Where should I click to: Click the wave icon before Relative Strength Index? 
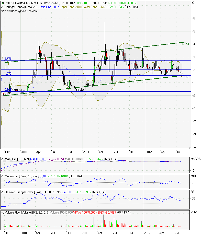[3, 192]
